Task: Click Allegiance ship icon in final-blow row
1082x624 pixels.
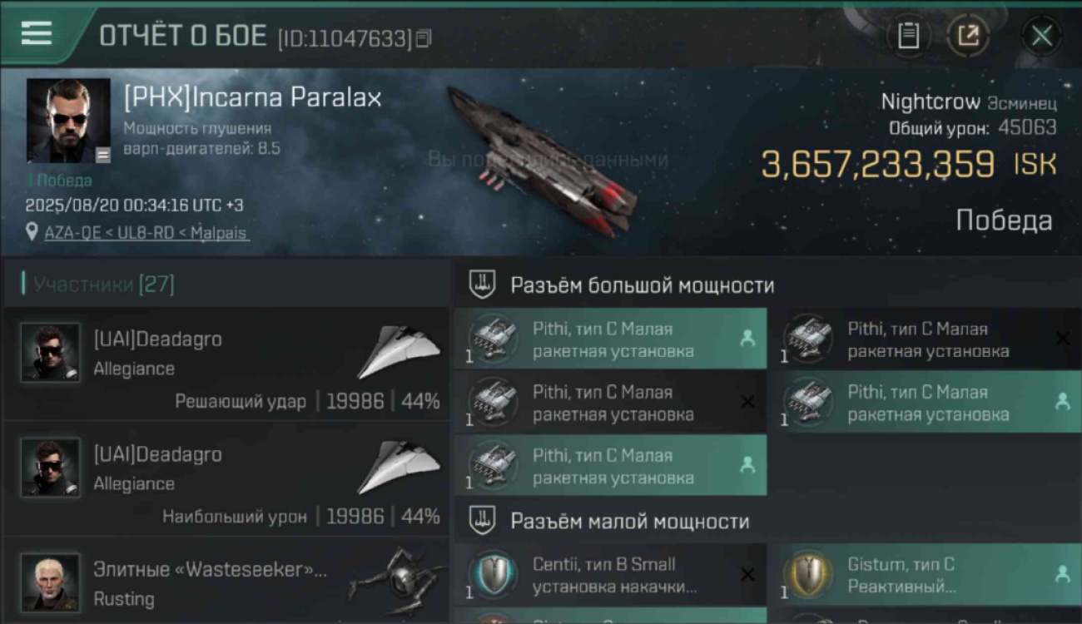Action: (x=400, y=352)
